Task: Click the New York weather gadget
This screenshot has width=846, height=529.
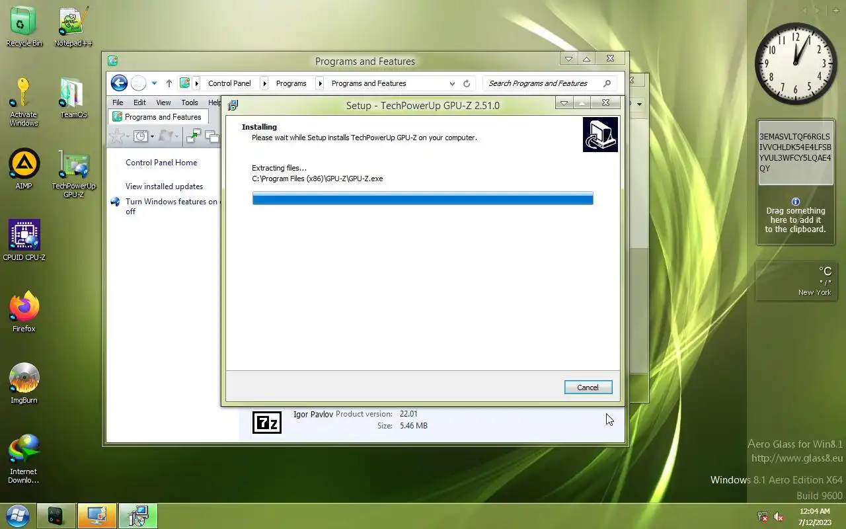Action: (x=796, y=281)
